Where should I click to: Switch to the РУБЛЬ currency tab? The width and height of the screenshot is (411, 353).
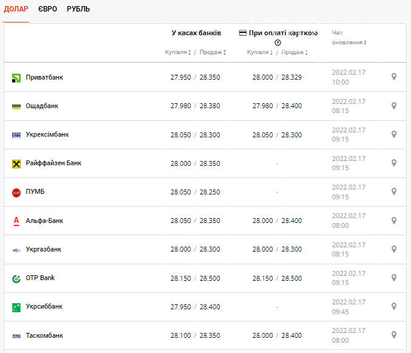point(78,9)
